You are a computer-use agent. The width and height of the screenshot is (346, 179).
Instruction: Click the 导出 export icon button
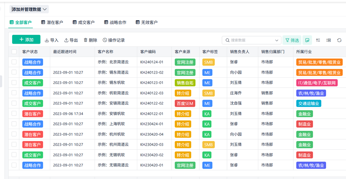click(71, 40)
